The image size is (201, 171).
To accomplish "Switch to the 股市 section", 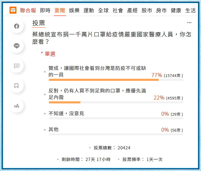I will [x=147, y=11].
